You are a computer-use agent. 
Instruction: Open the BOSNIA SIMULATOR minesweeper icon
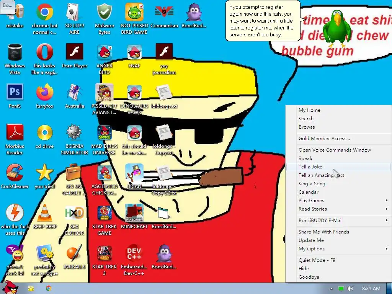point(74,132)
